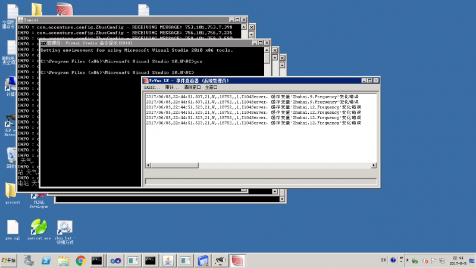This screenshot has height=268, width=476.
Task: Click the network icon in the system tray
Action: (x=442, y=261)
